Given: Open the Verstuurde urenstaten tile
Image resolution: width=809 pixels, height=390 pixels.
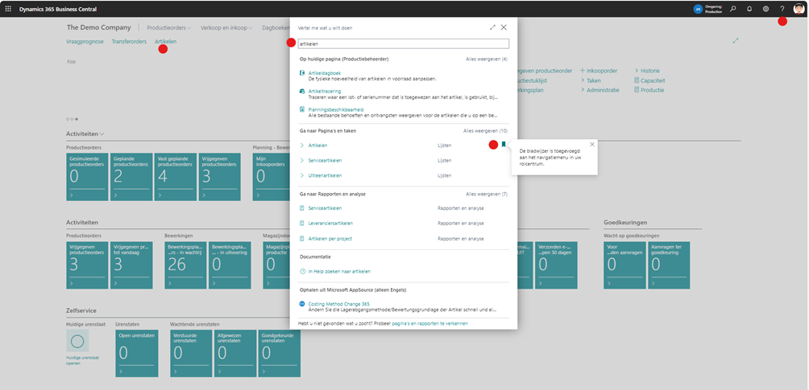Looking at the screenshot, I should (192, 354).
